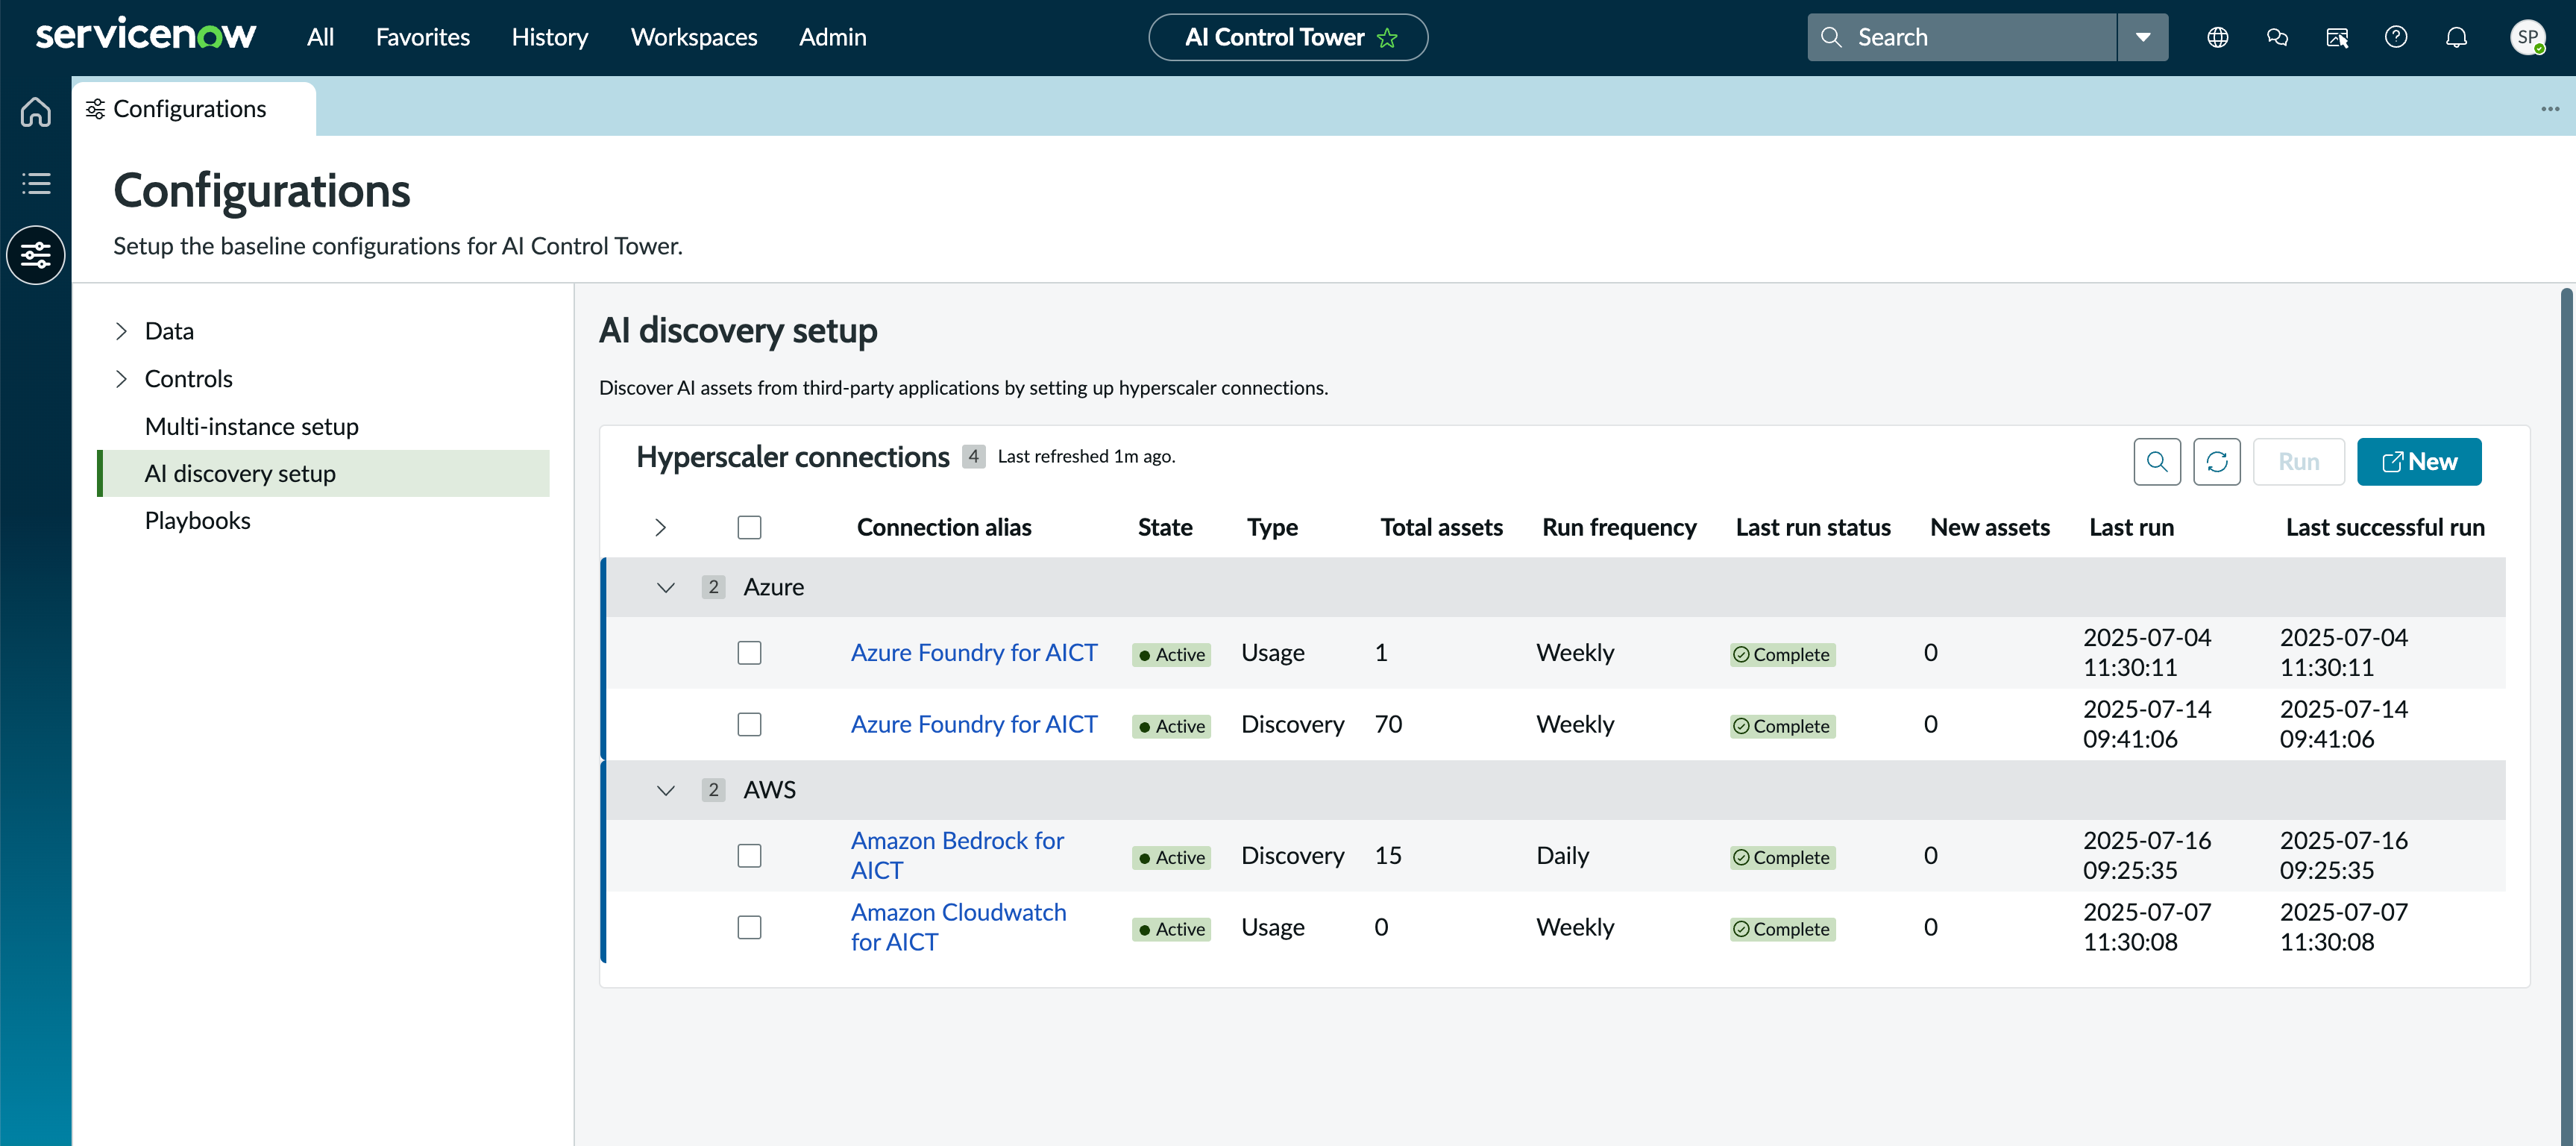This screenshot has width=2576, height=1146.
Task: Open notifications bell icon
Action: coord(2456,37)
